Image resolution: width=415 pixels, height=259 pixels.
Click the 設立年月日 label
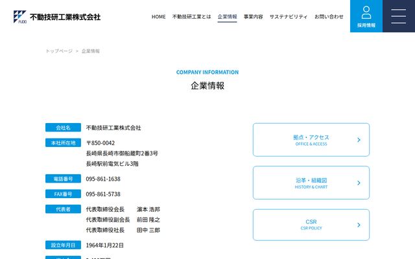(x=63, y=245)
